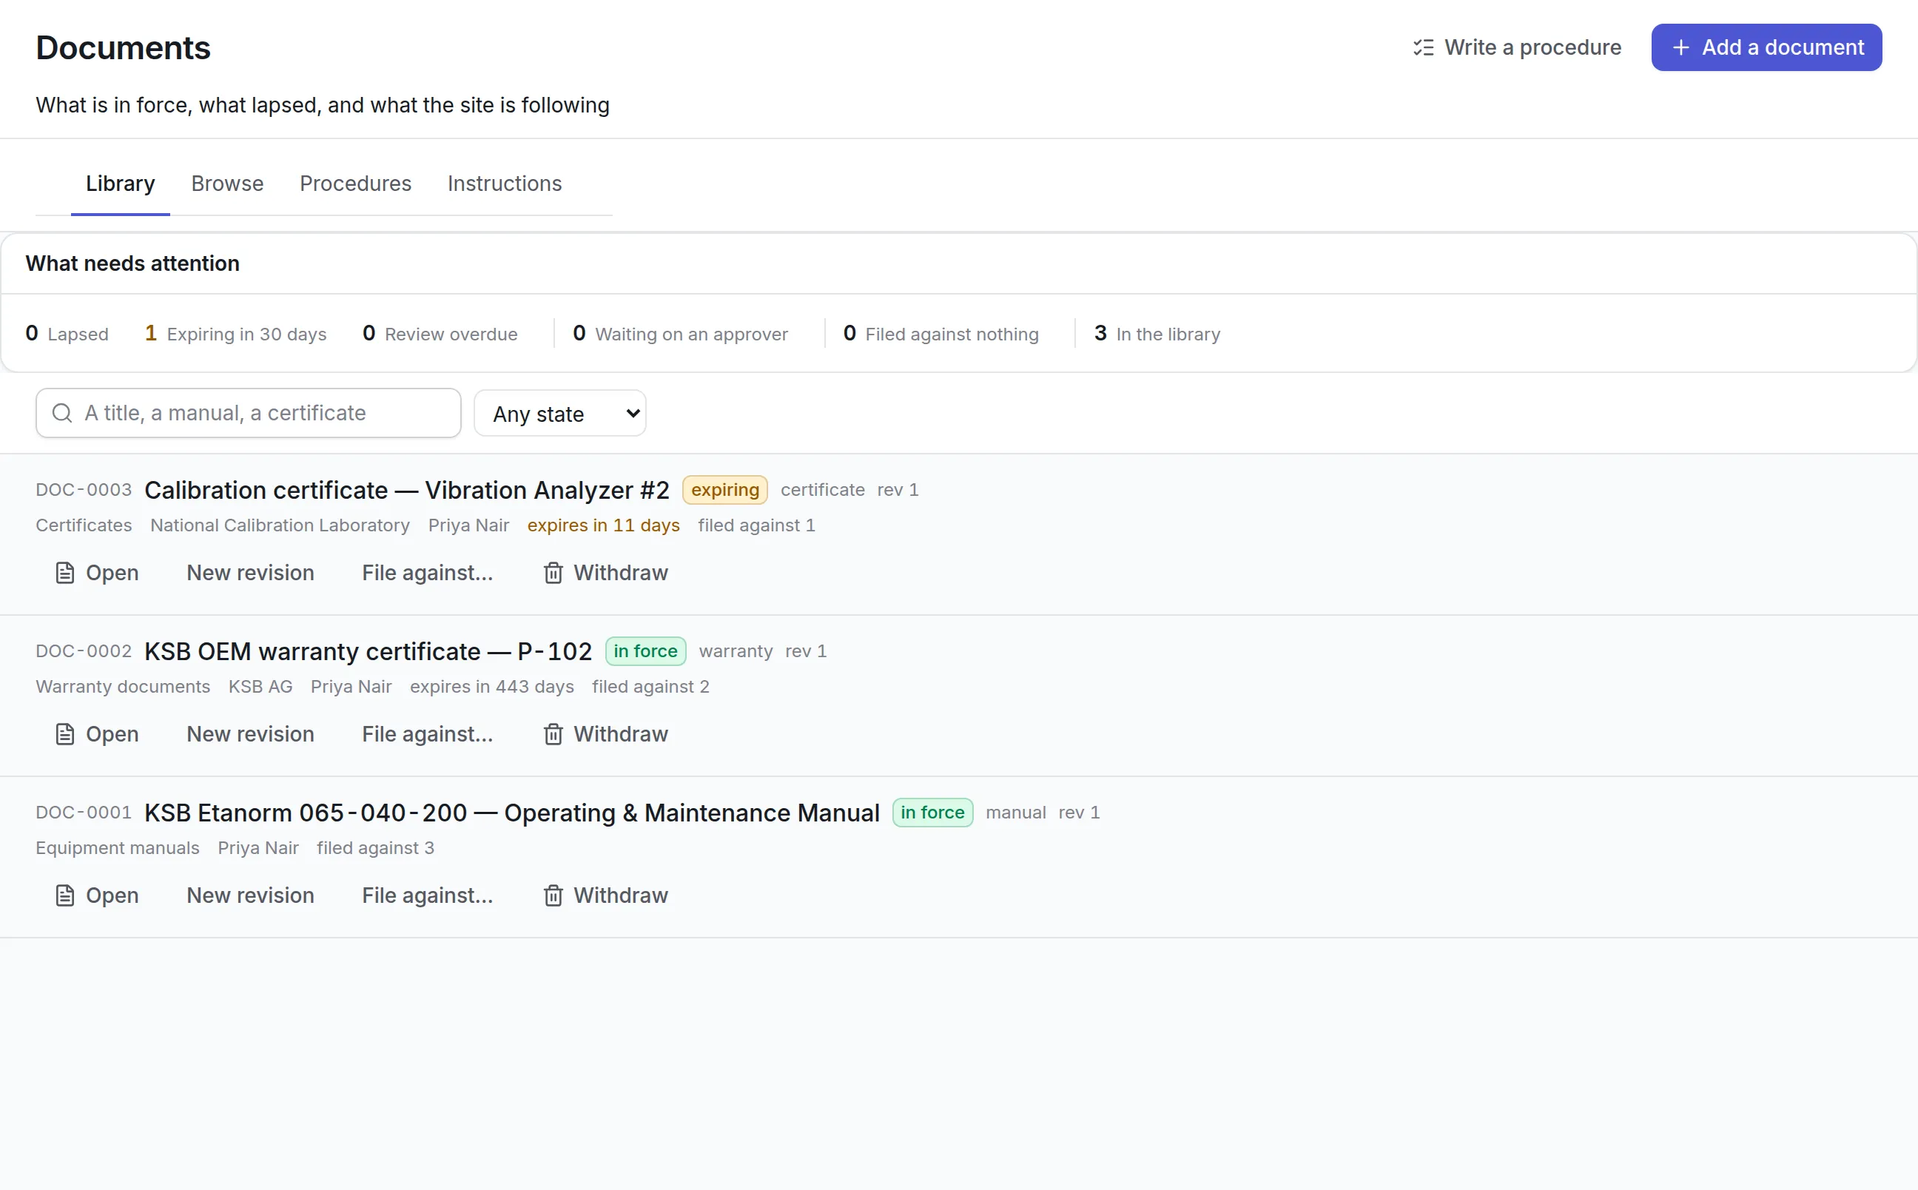Click the document icon for DOC-0002 Open

coord(64,733)
